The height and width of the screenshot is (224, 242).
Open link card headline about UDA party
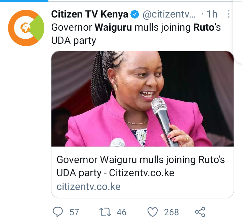click(140, 166)
